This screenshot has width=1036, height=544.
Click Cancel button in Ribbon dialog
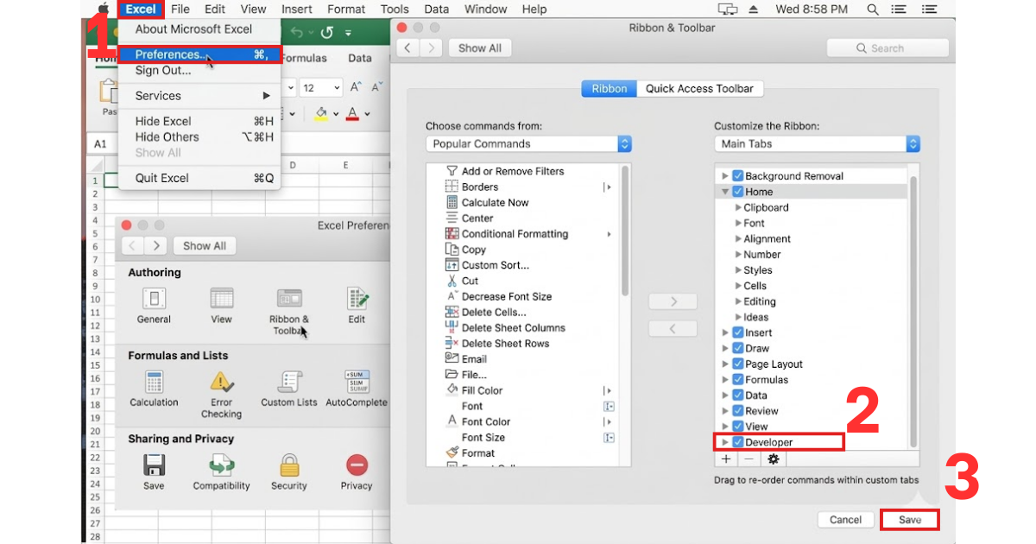pos(845,520)
